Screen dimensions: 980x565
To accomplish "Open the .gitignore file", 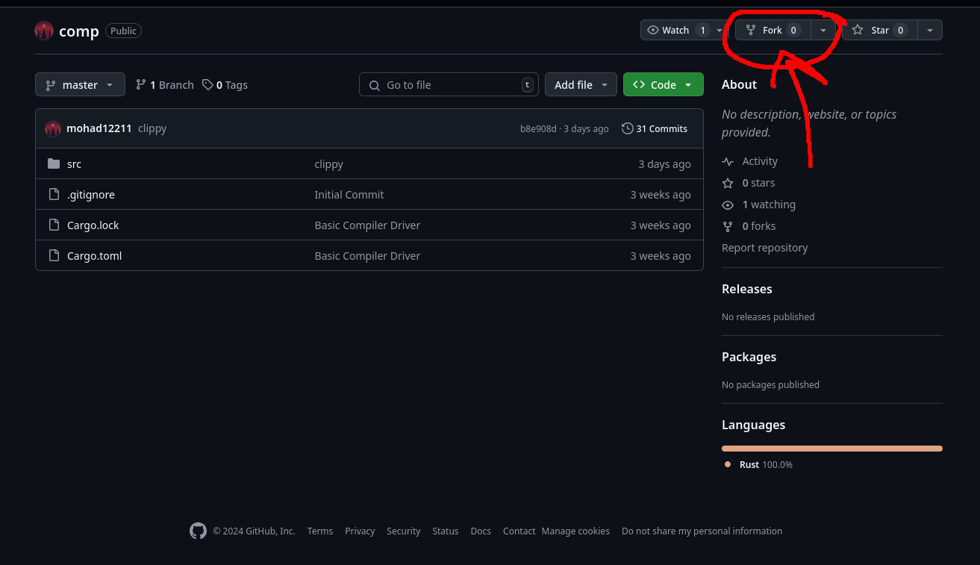I will 90,195.
